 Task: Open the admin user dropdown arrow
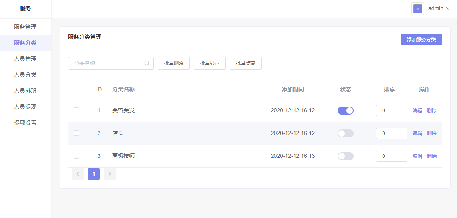(x=448, y=9)
